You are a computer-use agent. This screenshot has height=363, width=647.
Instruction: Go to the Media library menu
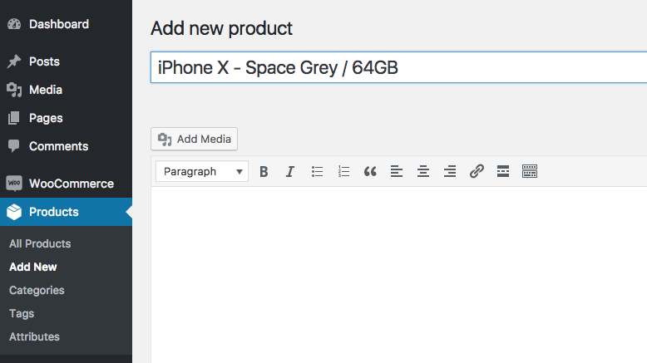(45, 90)
